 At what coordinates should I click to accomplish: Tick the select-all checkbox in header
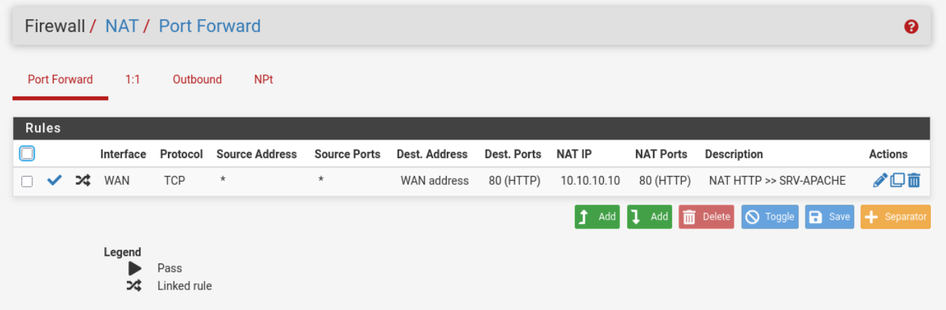pos(27,154)
